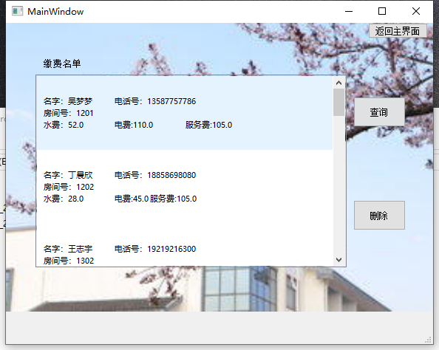The width and height of the screenshot is (439, 350).
Task: Click the list scrollbar down arrow
Action: 338,260
